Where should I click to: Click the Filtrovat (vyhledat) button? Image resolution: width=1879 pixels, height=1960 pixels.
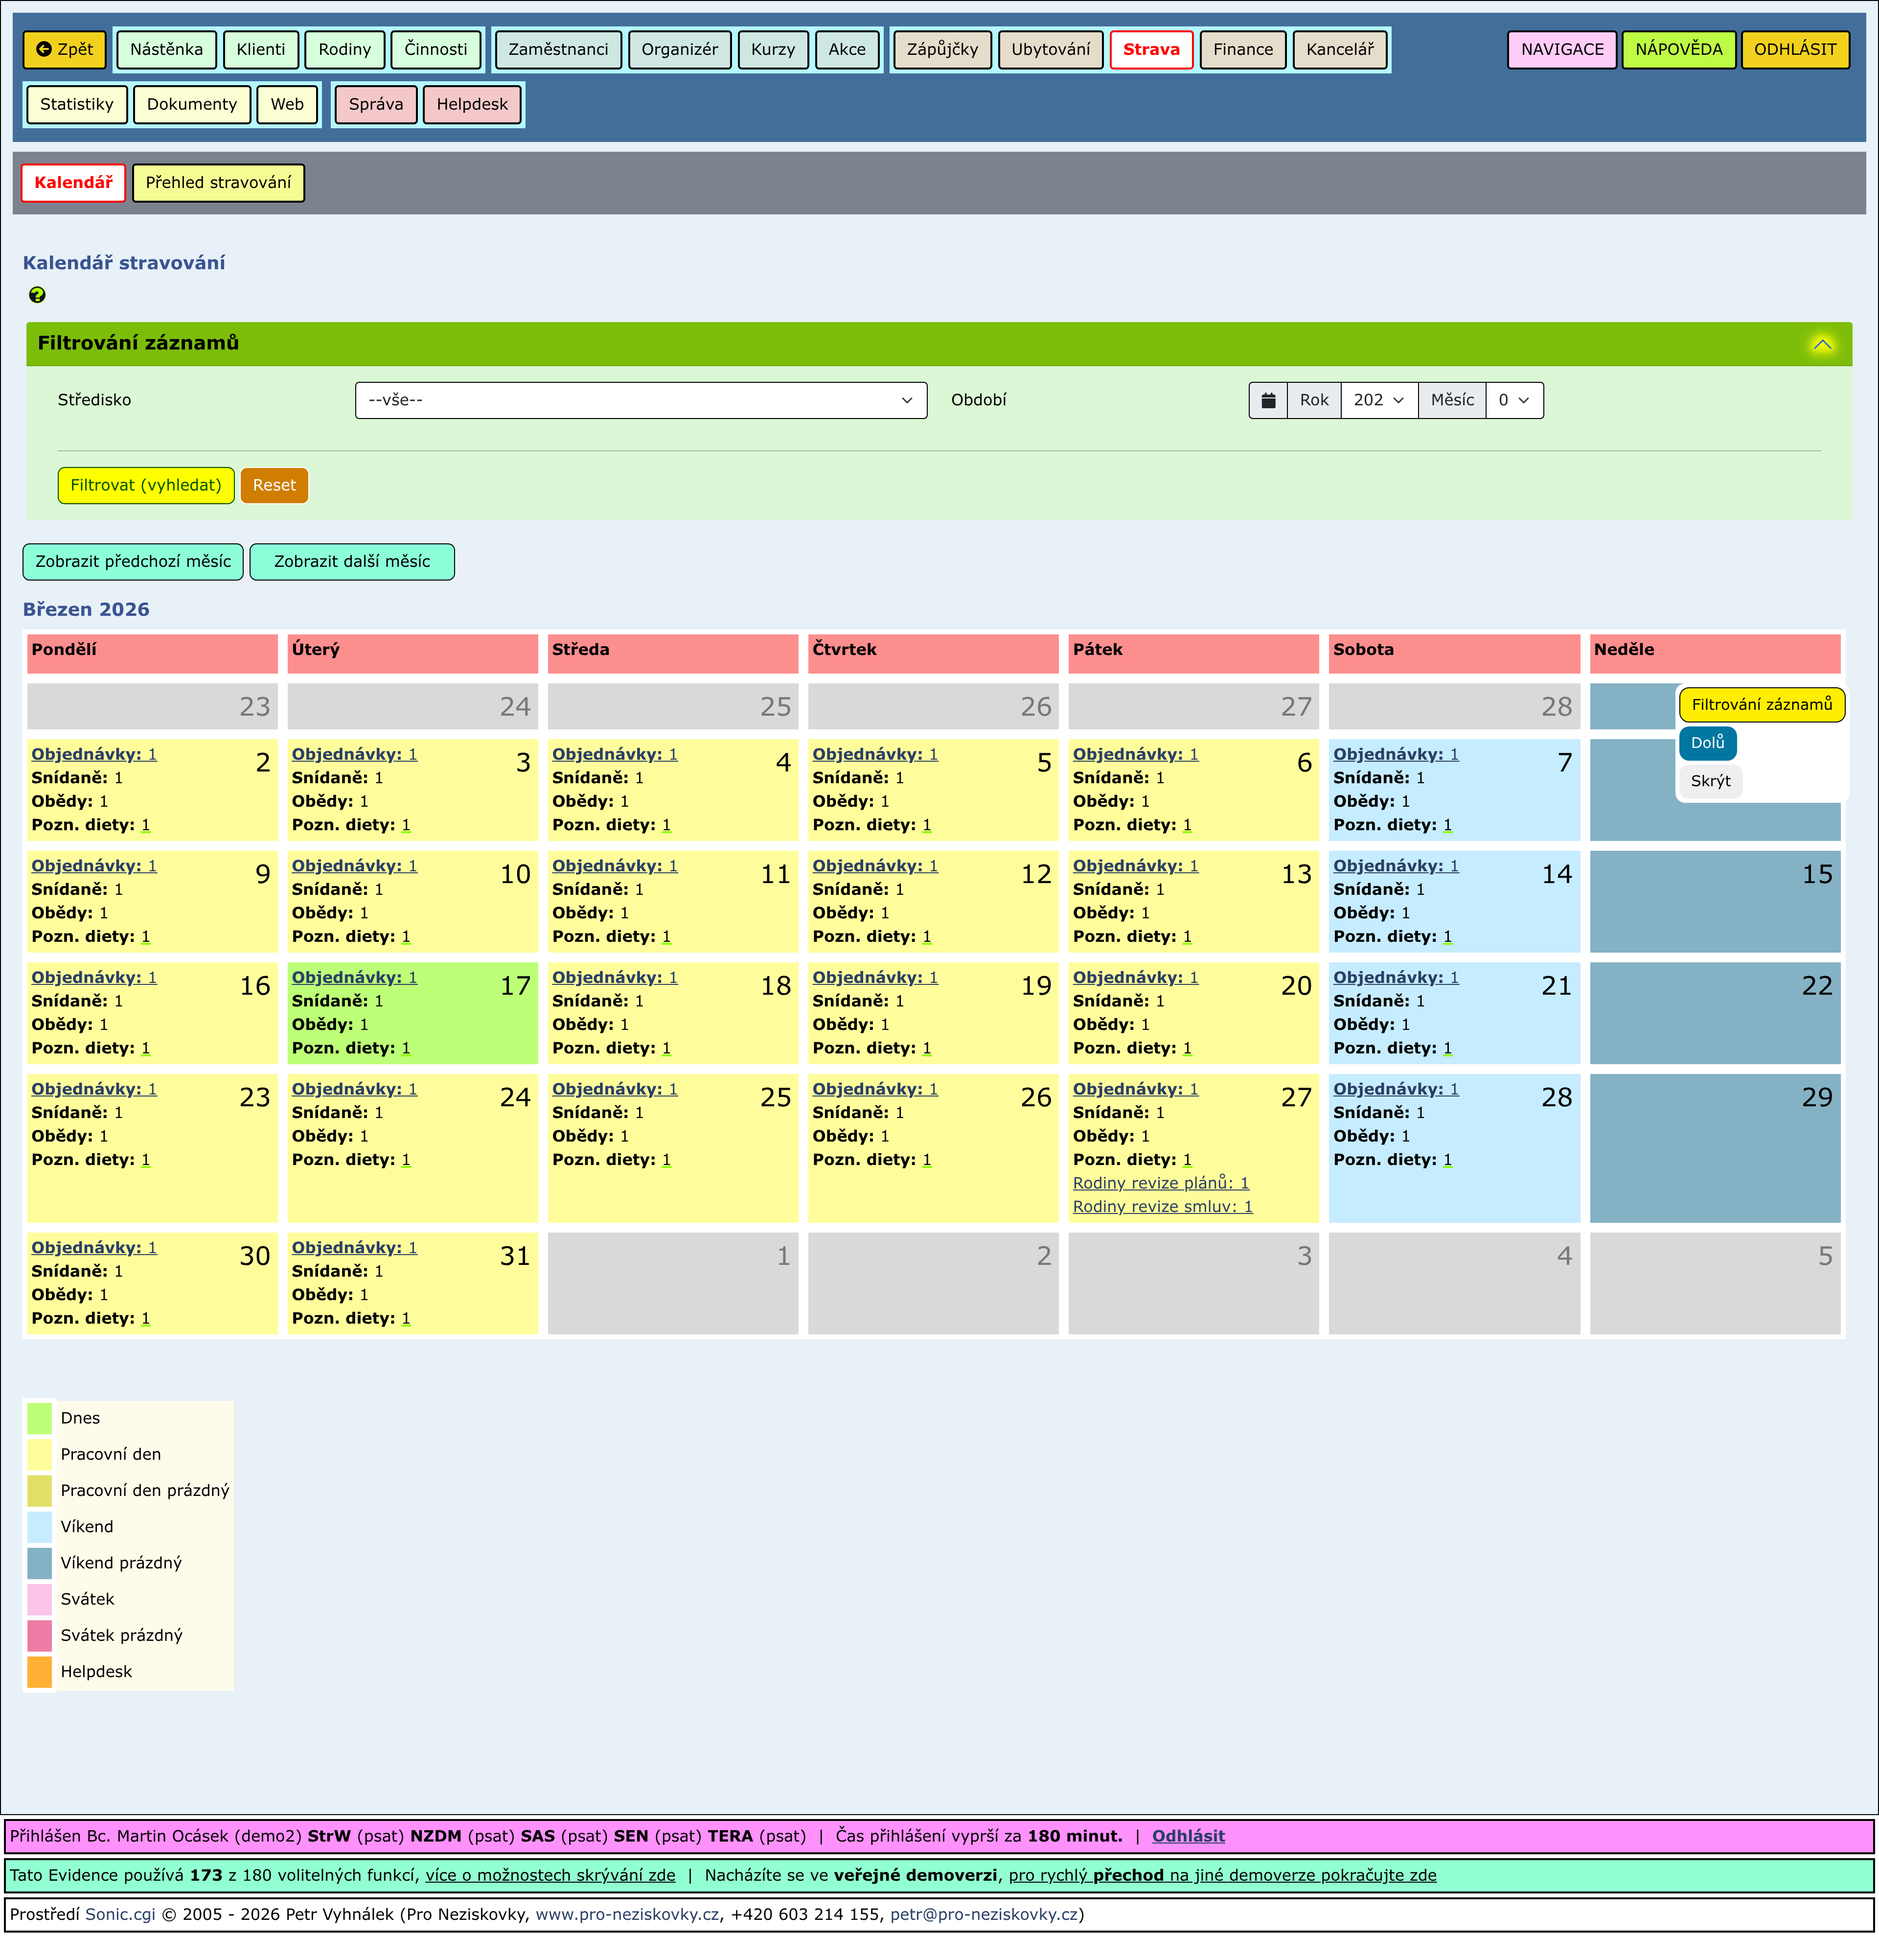146,485
